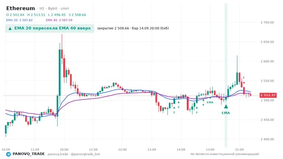Click the 12.09 date axis label

[93, 149]
